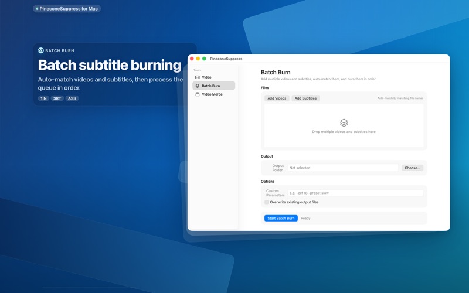
Task: Click the 'Batch subtitle burning' headline
Action: 110,65
